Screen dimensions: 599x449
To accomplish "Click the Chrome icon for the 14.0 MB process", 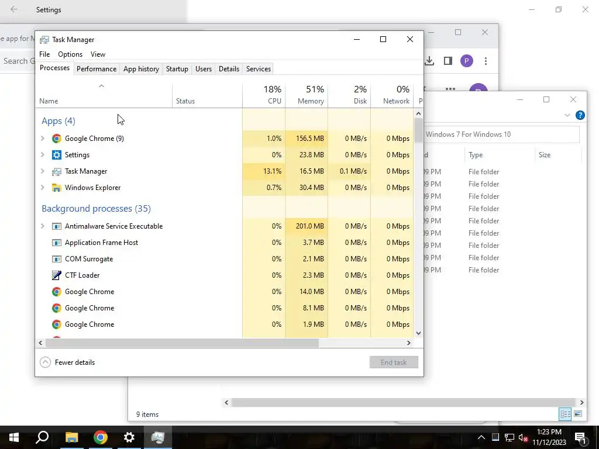I will [57, 292].
